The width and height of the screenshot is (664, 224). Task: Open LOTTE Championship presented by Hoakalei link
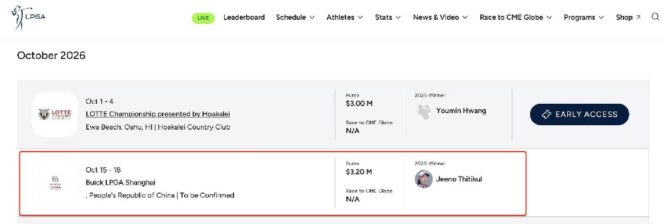(158, 114)
